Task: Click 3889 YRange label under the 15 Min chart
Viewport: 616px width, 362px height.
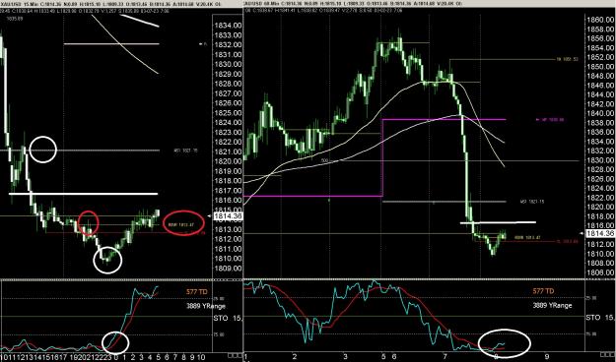Action: point(206,306)
